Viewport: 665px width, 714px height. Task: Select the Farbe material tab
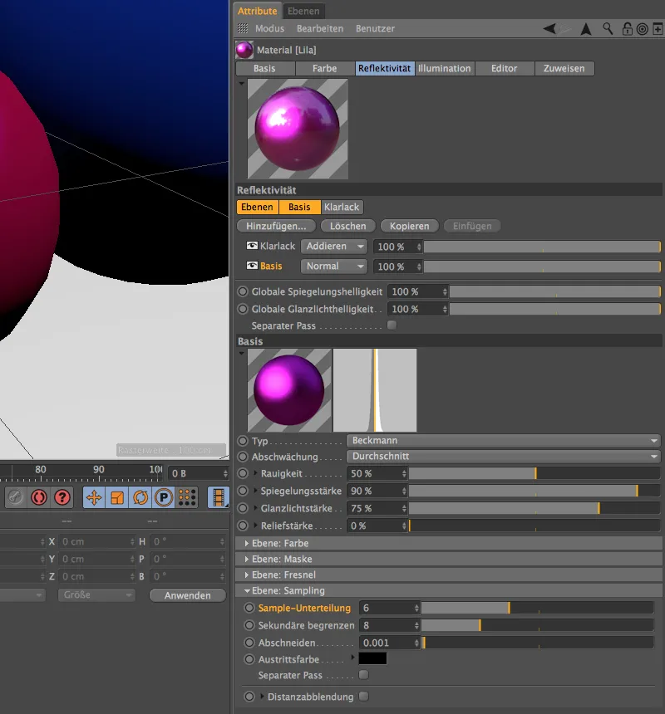(x=325, y=69)
